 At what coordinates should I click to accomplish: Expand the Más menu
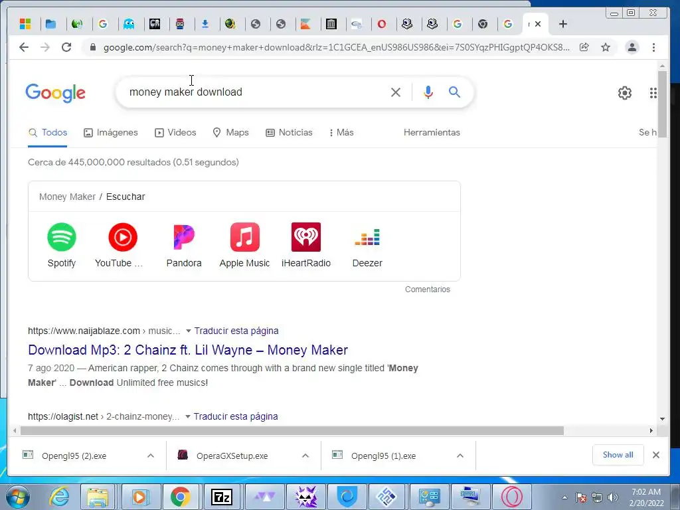click(341, 133)
